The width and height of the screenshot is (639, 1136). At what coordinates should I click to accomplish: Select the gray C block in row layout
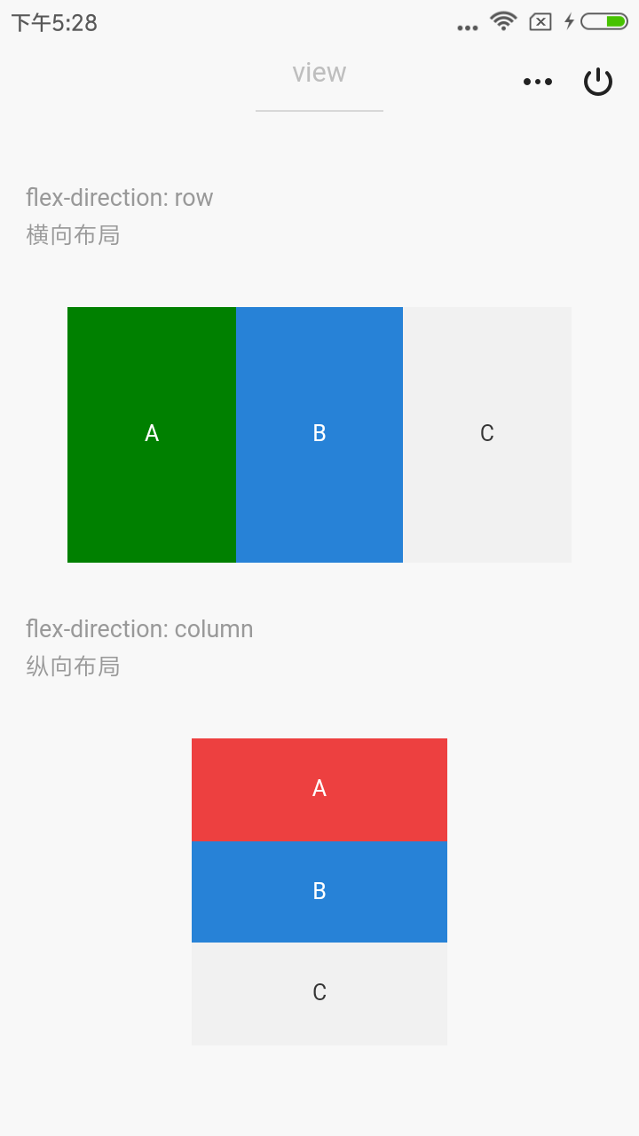tap(487, 434)
